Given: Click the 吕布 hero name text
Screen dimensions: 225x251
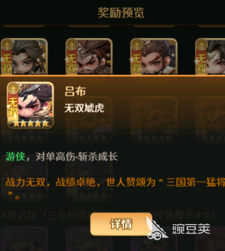Looking at the screenshot, I should [75, 91].
